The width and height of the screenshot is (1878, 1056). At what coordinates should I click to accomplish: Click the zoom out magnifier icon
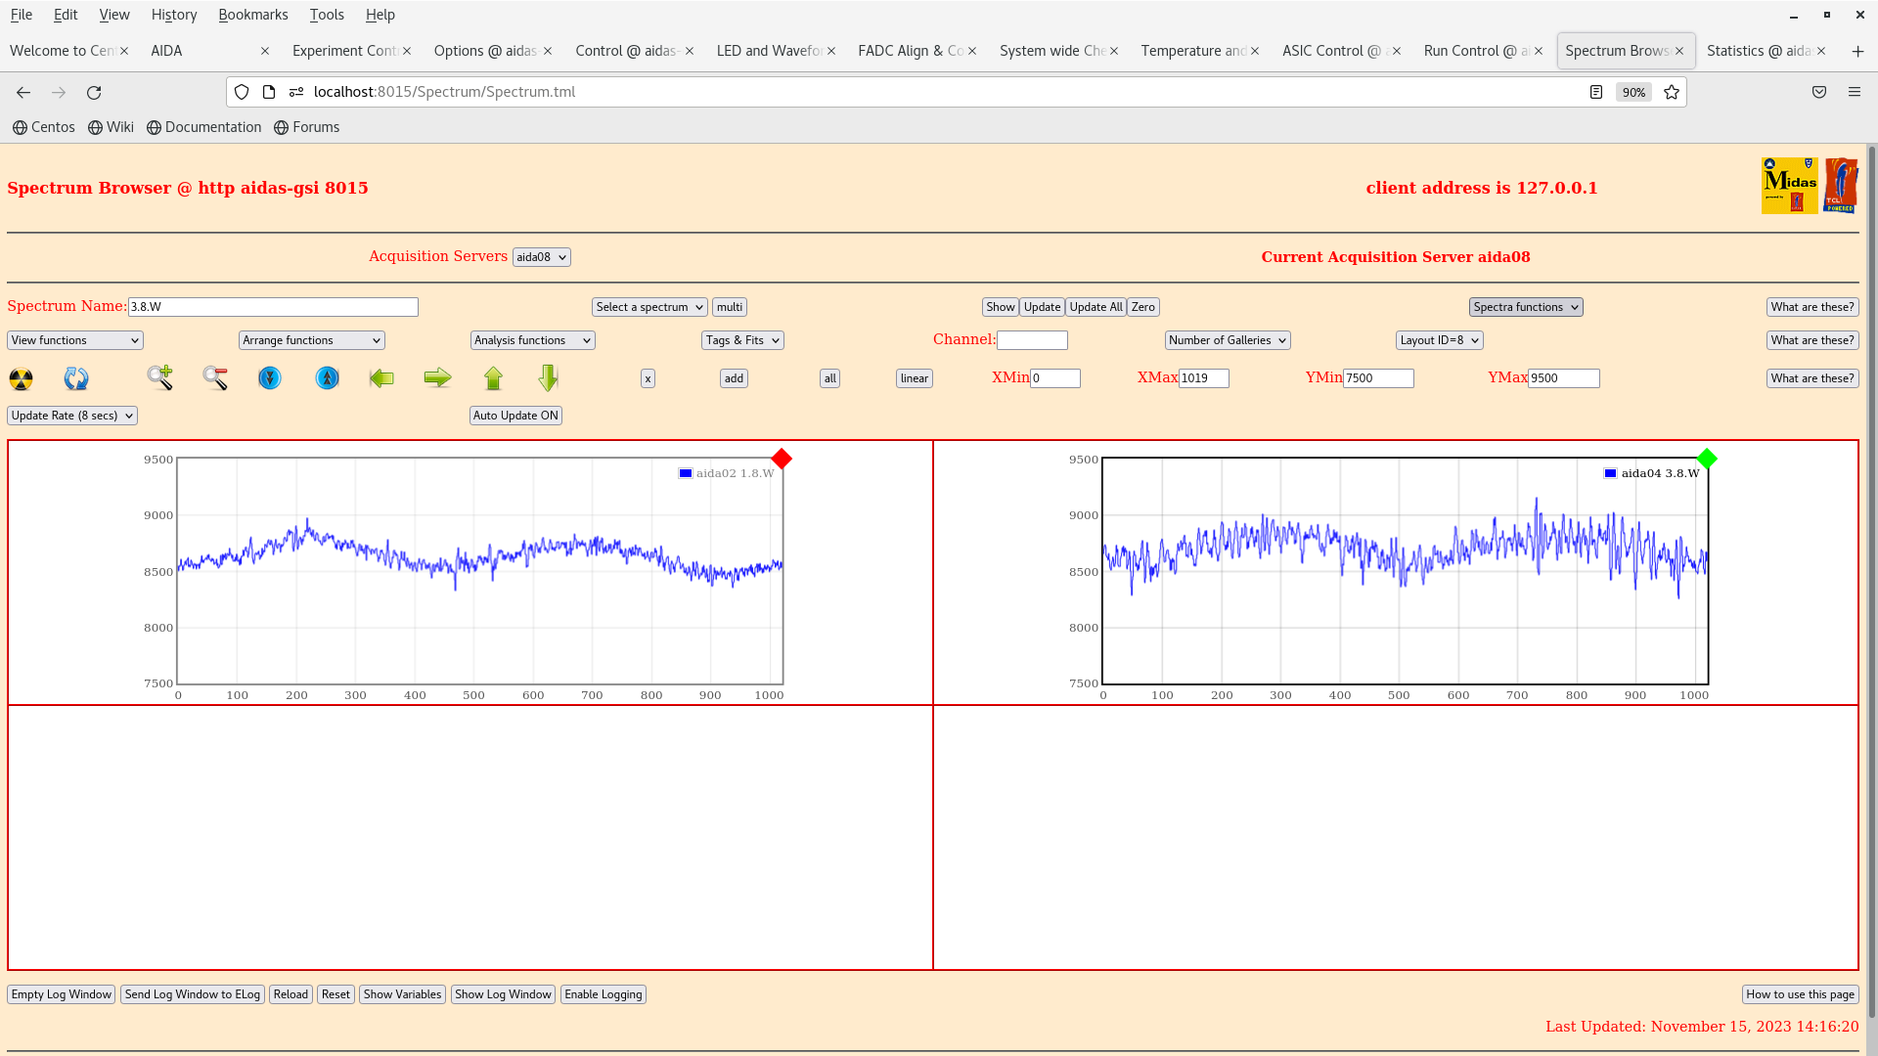(x=215, y=378)
